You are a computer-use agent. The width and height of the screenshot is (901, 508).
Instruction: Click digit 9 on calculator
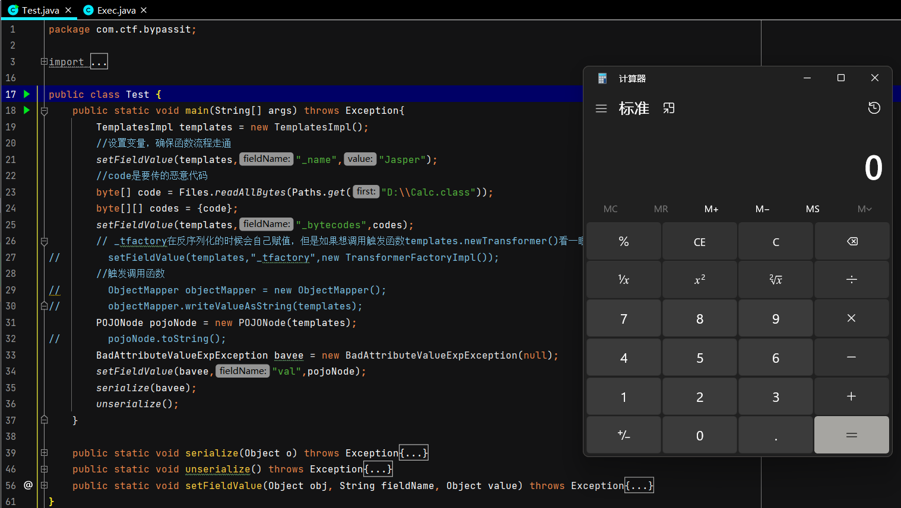tap(776, 318)
